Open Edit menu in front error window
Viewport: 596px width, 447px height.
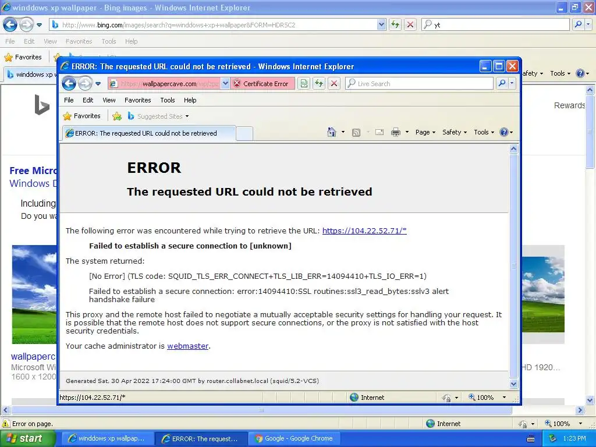pyautogui.click(x=88, y=100)
